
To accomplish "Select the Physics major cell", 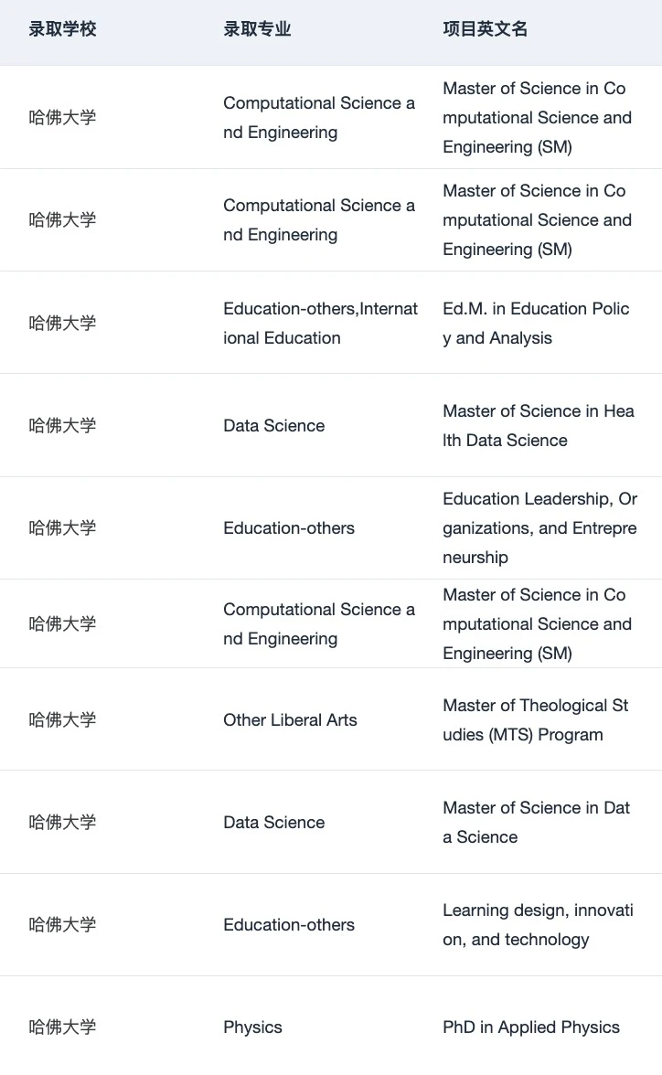I will (252, 1027).
